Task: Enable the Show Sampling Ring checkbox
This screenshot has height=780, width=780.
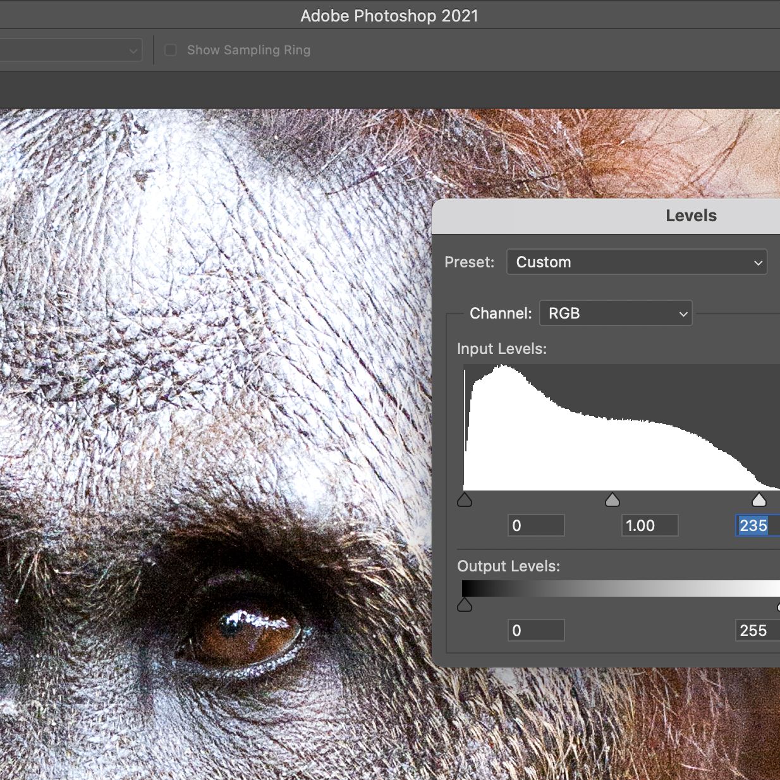Action: tap(171, 50)
